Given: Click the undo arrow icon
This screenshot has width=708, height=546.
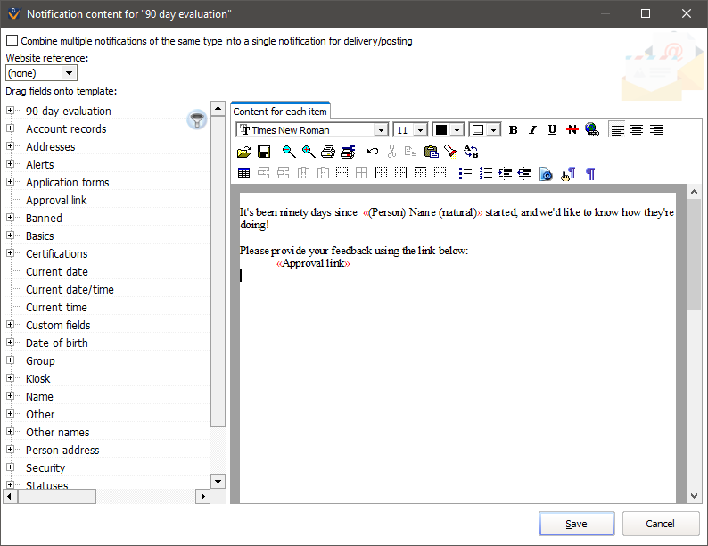Looking at the screenshot, I should coord(373,153).
